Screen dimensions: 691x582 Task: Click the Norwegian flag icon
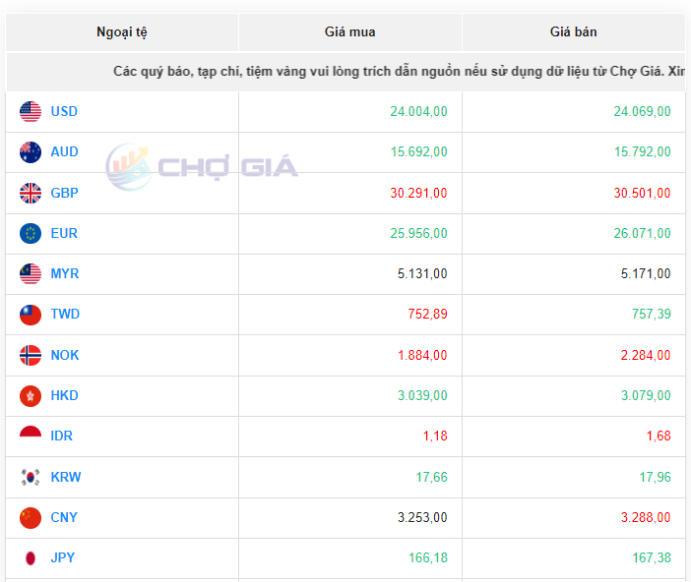31,356
